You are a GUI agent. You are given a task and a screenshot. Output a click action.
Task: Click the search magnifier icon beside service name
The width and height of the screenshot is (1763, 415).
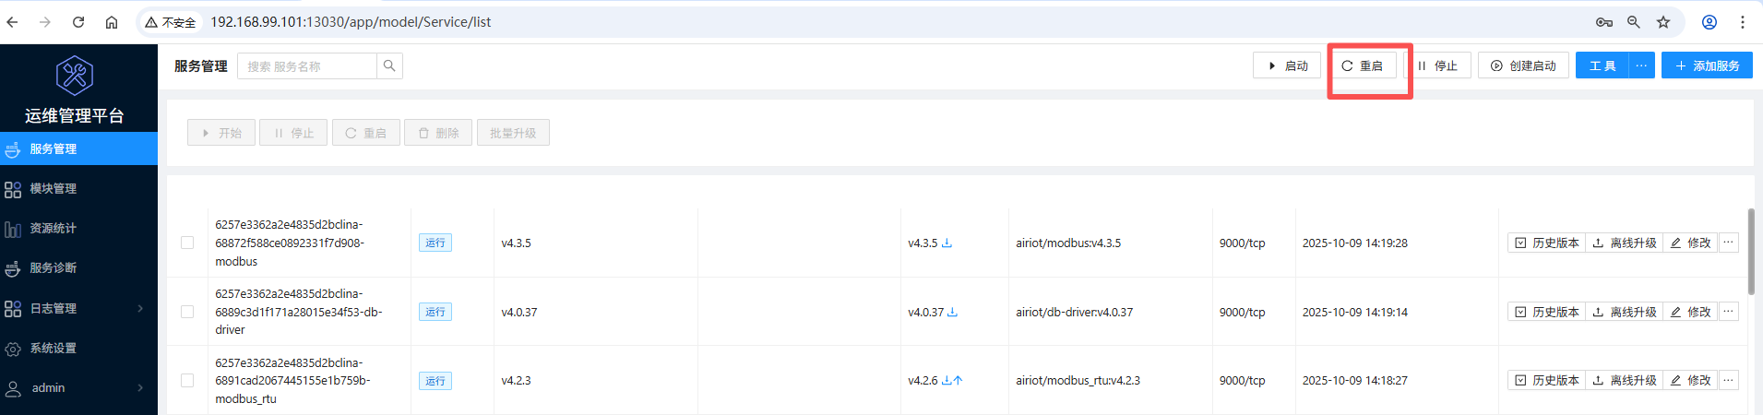389,65
